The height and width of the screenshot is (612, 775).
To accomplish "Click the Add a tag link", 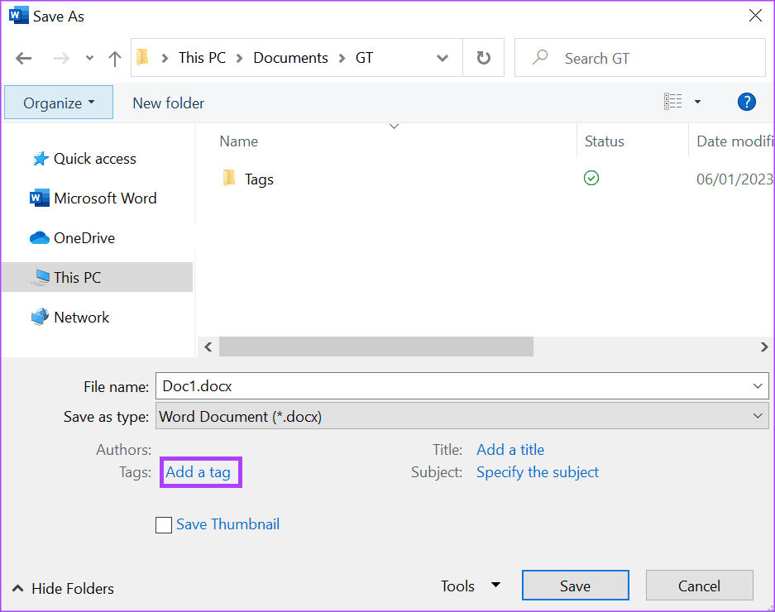I will (x=199, y=472).
